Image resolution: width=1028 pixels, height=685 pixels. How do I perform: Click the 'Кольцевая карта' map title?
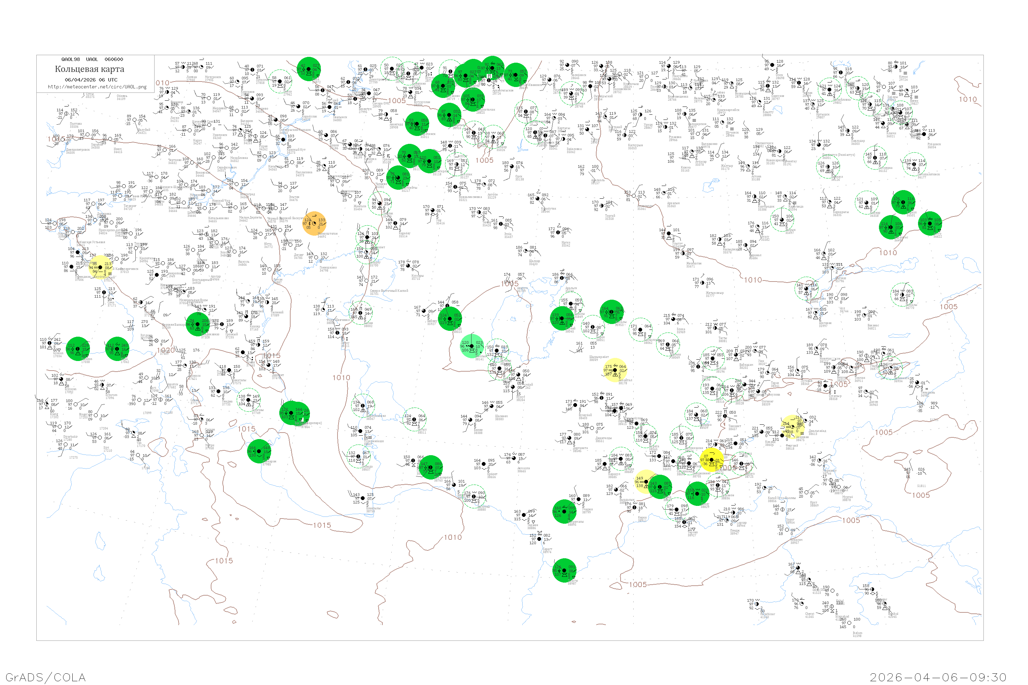point(89,70)
